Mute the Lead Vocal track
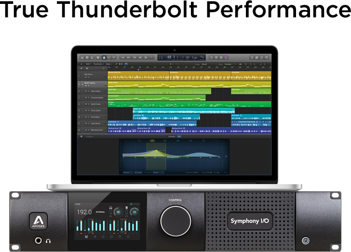This screenshot has height=252, width=351. (x=86, y=123)
